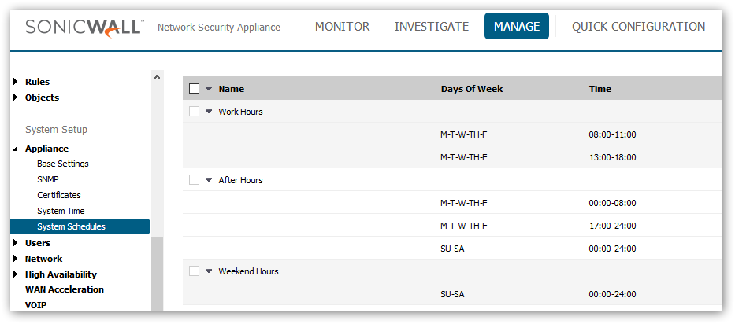Image resolution: width=735 pixels, height=324 pixels.
Task: Click M-T-W-TH-F in the 17:00-24:00 row
Action: (x=463, y=226)
